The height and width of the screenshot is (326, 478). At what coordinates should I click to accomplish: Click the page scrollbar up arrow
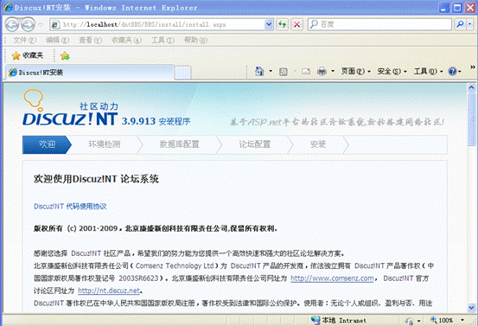click(471, 87)
